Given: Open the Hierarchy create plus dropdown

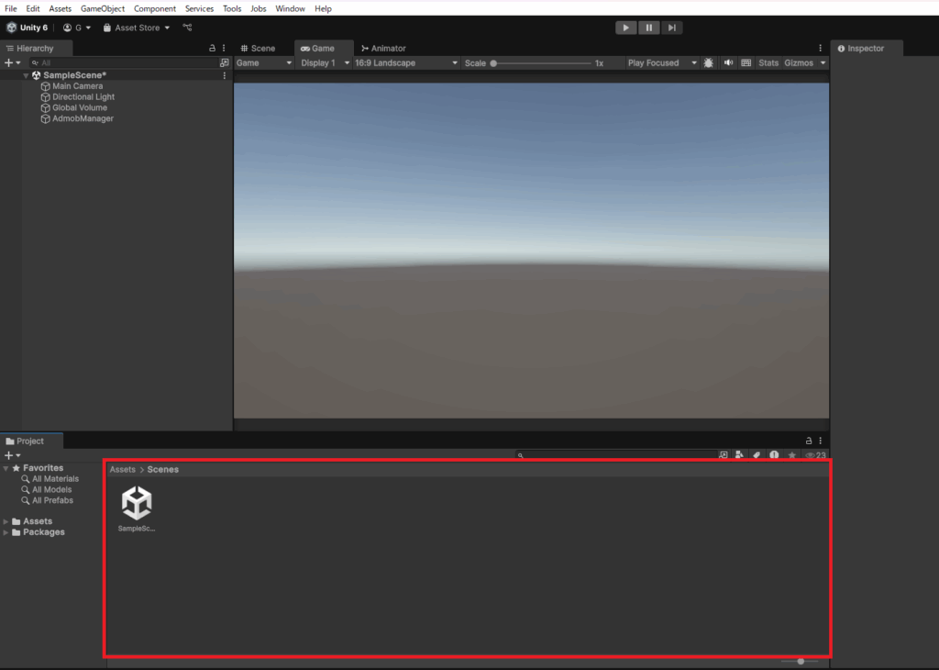Looking at the screenshot, I should click(13, 62).
